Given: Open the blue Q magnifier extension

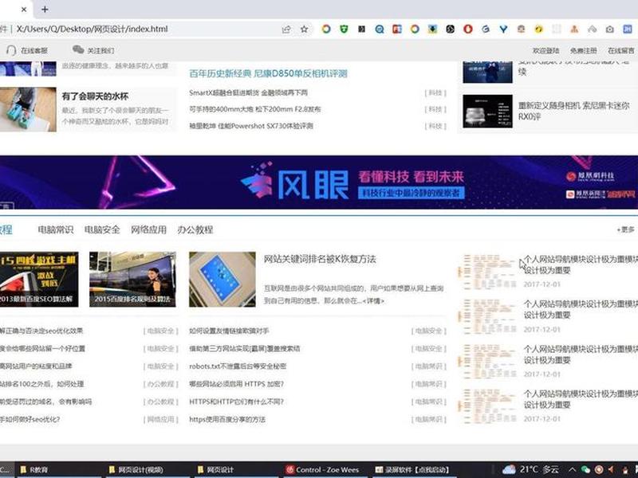Looking at the screenshot, I should (380, 29).
